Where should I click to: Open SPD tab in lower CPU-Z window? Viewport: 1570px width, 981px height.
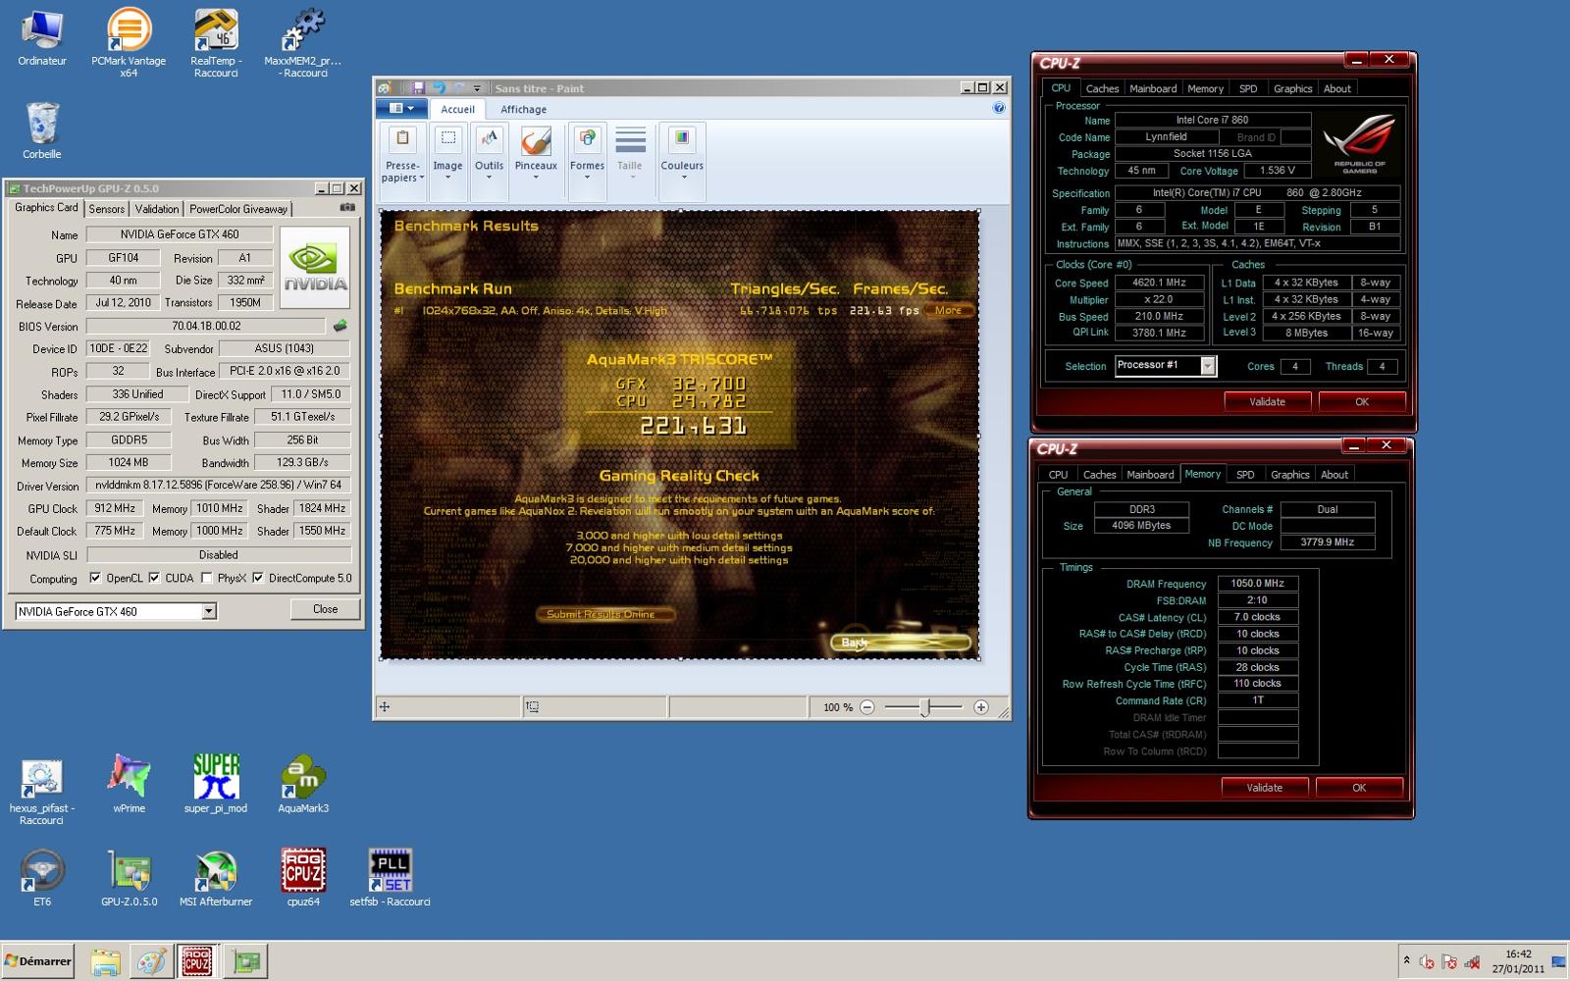(1245, 475)
